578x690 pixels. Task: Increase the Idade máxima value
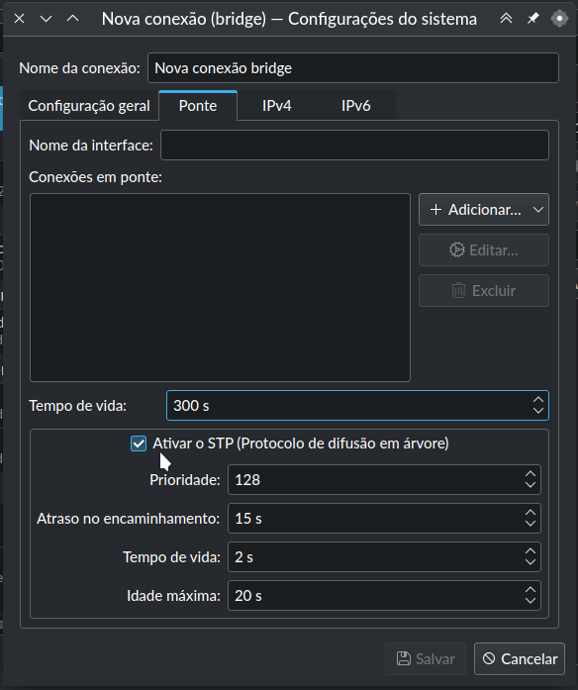pos(530,590)
